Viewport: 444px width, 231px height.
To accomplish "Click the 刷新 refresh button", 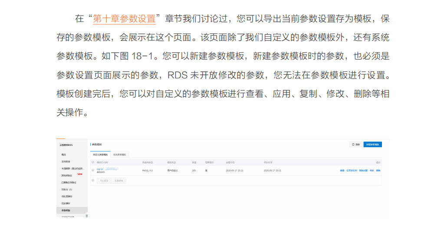I will click(x=355, y=145).
